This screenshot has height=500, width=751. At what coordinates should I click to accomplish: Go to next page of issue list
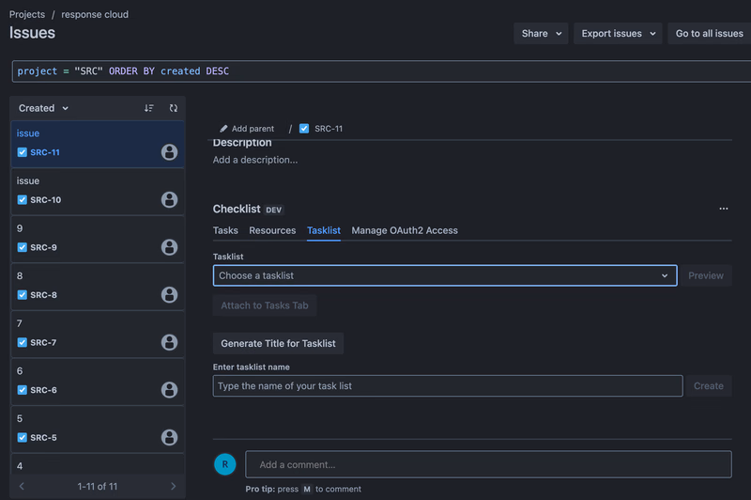click(174, 486)
